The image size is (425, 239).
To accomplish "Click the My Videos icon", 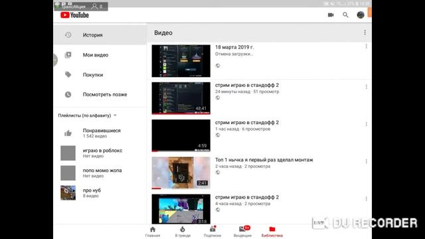I will (x=68, y=54).
